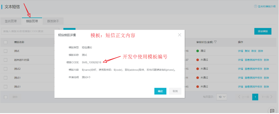Click 取消 in the template detail dialog

pos(175,91)
